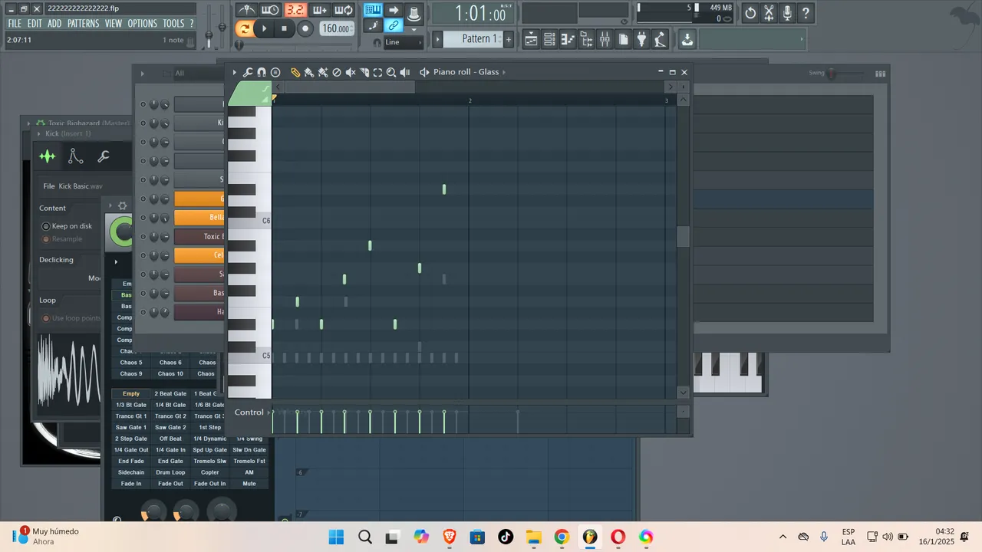Open the help question mark icon

[806, 12]
